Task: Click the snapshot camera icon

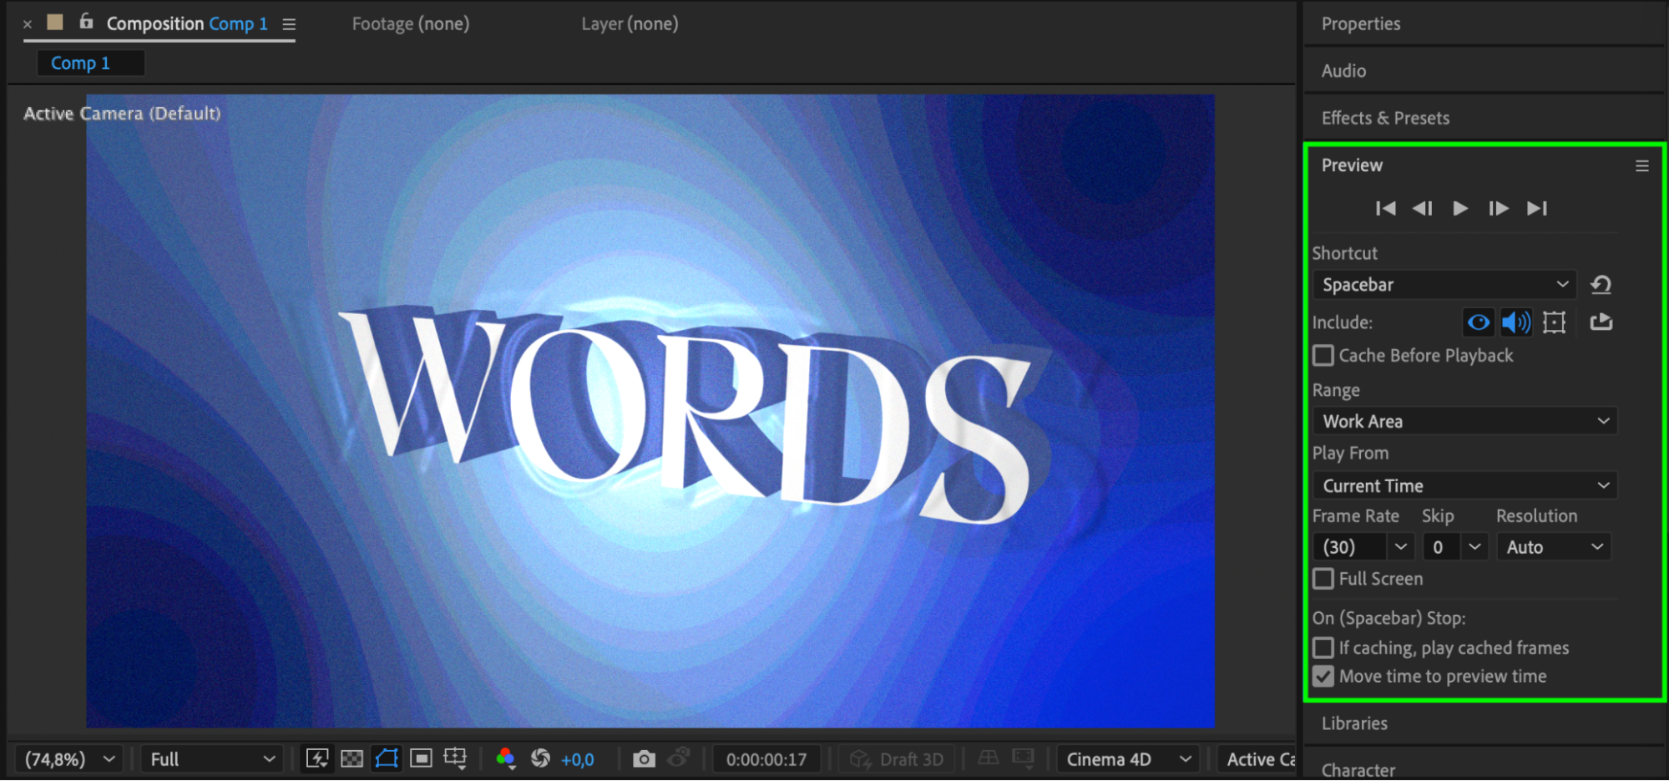Action: [x=644, y=758]
